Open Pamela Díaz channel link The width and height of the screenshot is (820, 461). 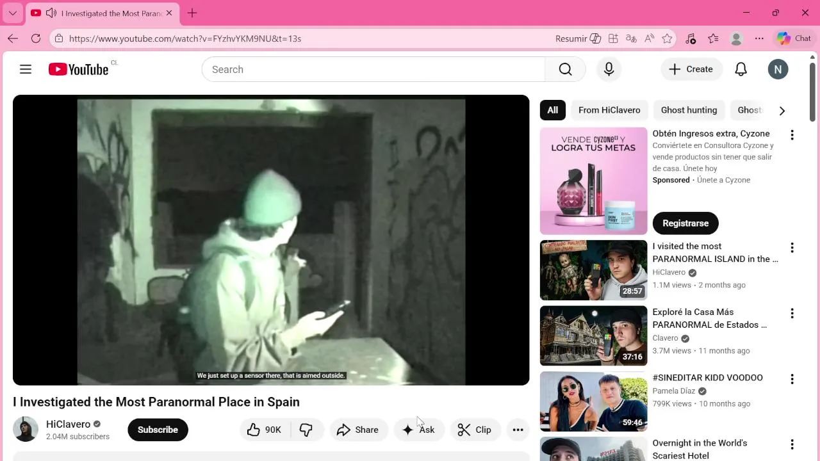pos(674,391)
